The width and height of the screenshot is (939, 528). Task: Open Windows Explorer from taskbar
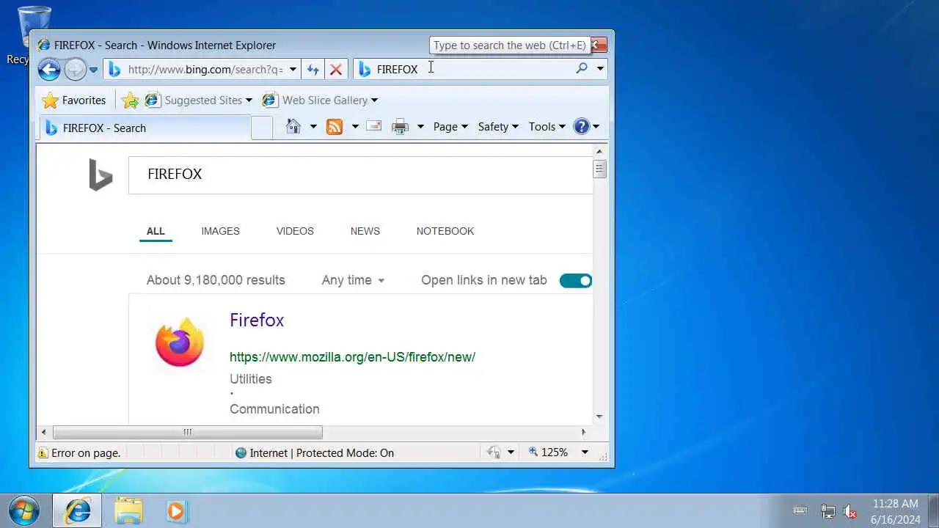(128, 511)
